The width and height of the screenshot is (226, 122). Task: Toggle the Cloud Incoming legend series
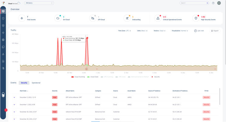(78, 77)
